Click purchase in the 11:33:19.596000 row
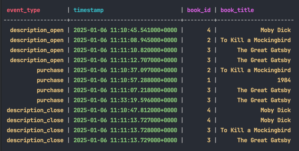 (x=50, y=101)
